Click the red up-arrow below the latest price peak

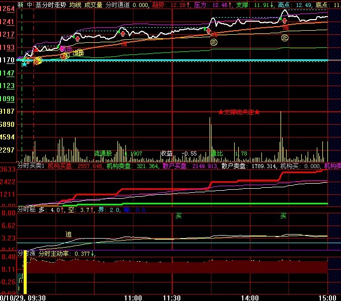tap(285, 21)
